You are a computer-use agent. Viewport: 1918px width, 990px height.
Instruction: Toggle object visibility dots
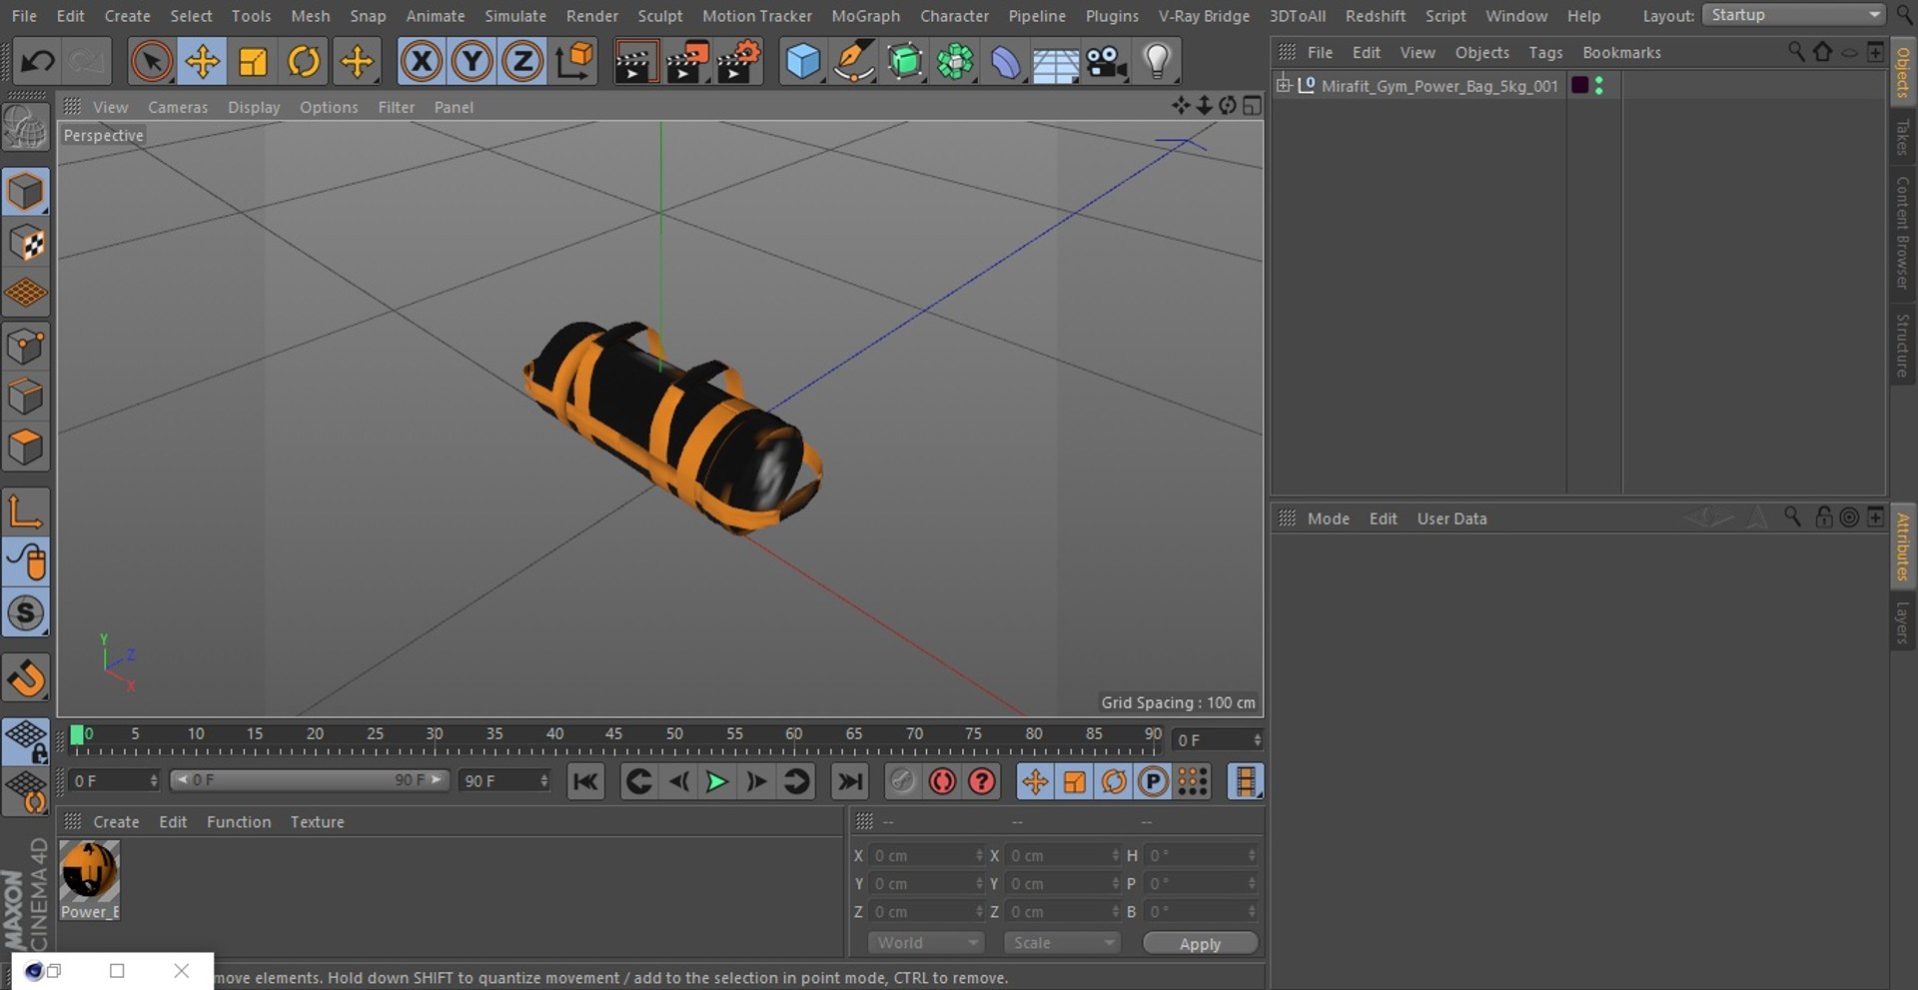[x=1599, y=85]
